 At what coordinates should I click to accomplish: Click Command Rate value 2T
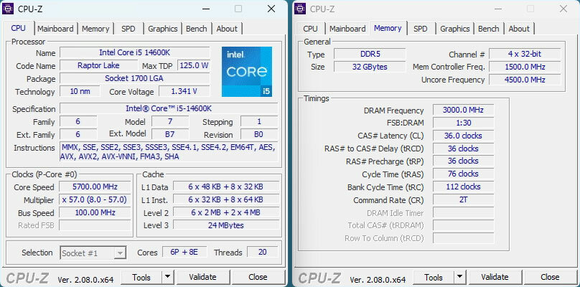click(x=463, y=199)
